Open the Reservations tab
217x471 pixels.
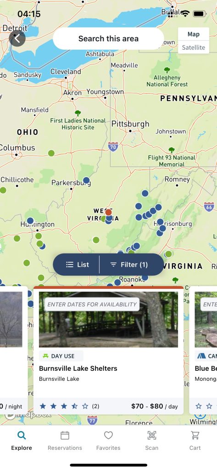pyautogui.click(x=65, y=440)
